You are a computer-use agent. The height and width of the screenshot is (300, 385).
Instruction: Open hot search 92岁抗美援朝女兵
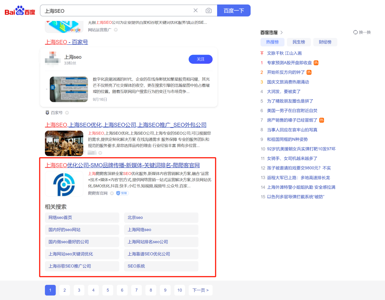pos(301,149)
